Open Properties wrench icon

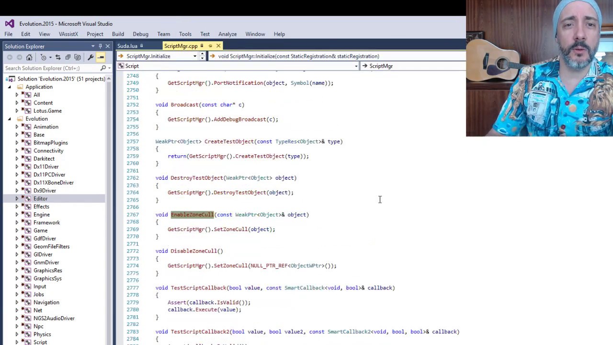pyautogui.click(x=91, y=57)
